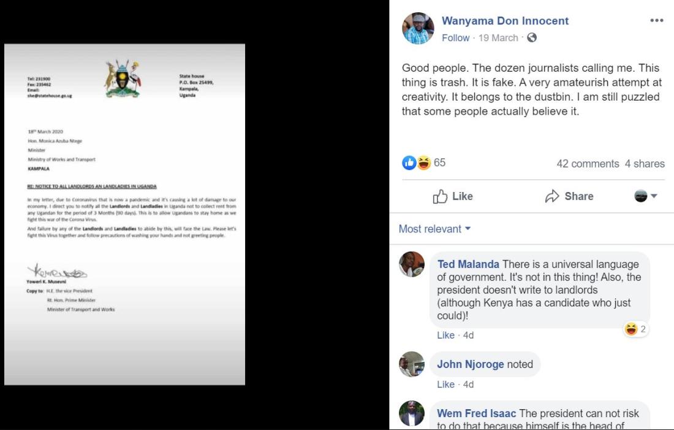
Task: Click Wanyama Don Innocent's profile picture
Action: pyautogui.click(x=418, y=28)
